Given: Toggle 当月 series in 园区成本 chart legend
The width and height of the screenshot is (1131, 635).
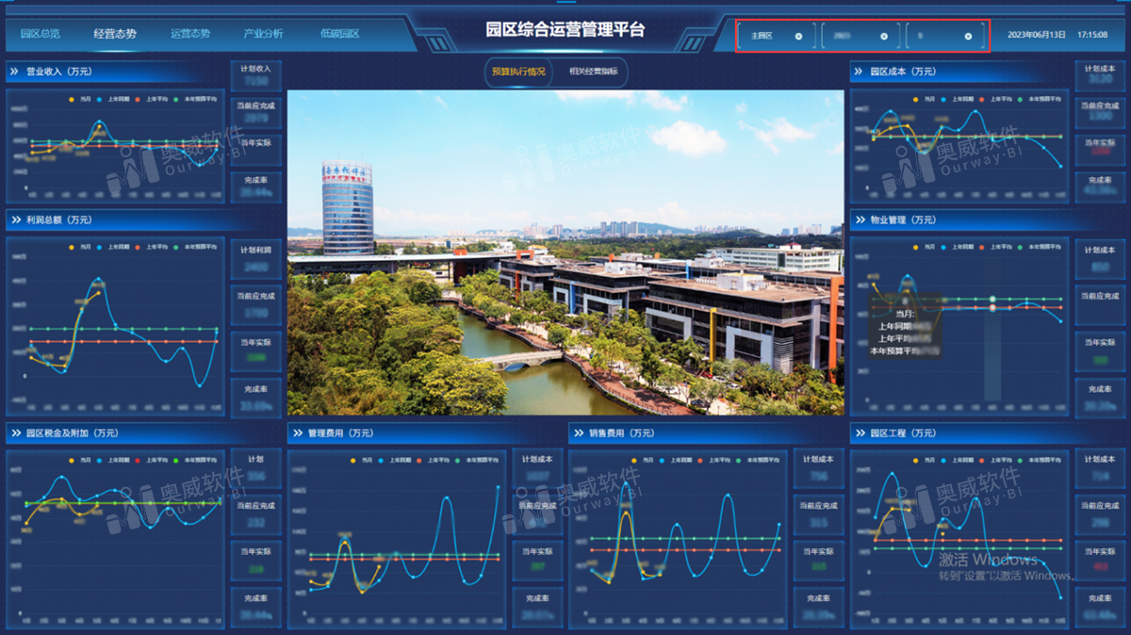Looking at the screenshot, I should point(924,98).
